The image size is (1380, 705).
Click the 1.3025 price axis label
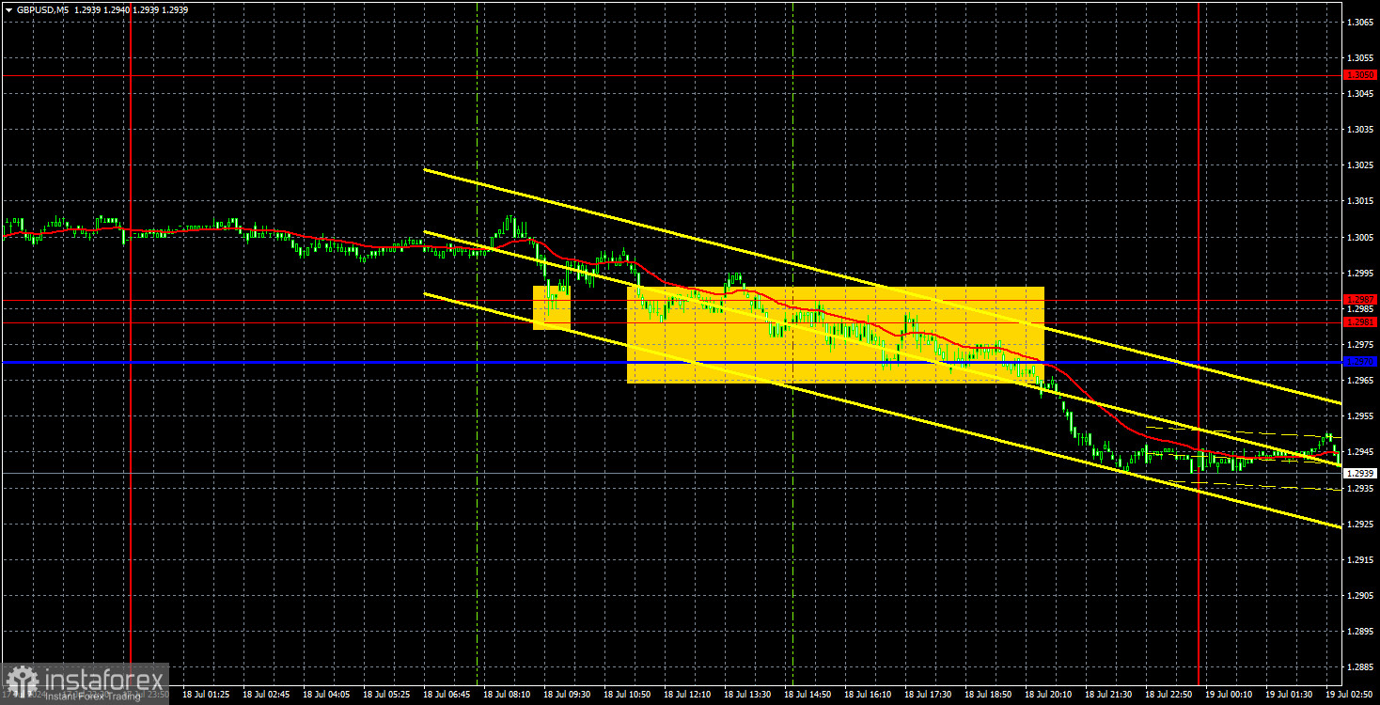coord(1360,165)
